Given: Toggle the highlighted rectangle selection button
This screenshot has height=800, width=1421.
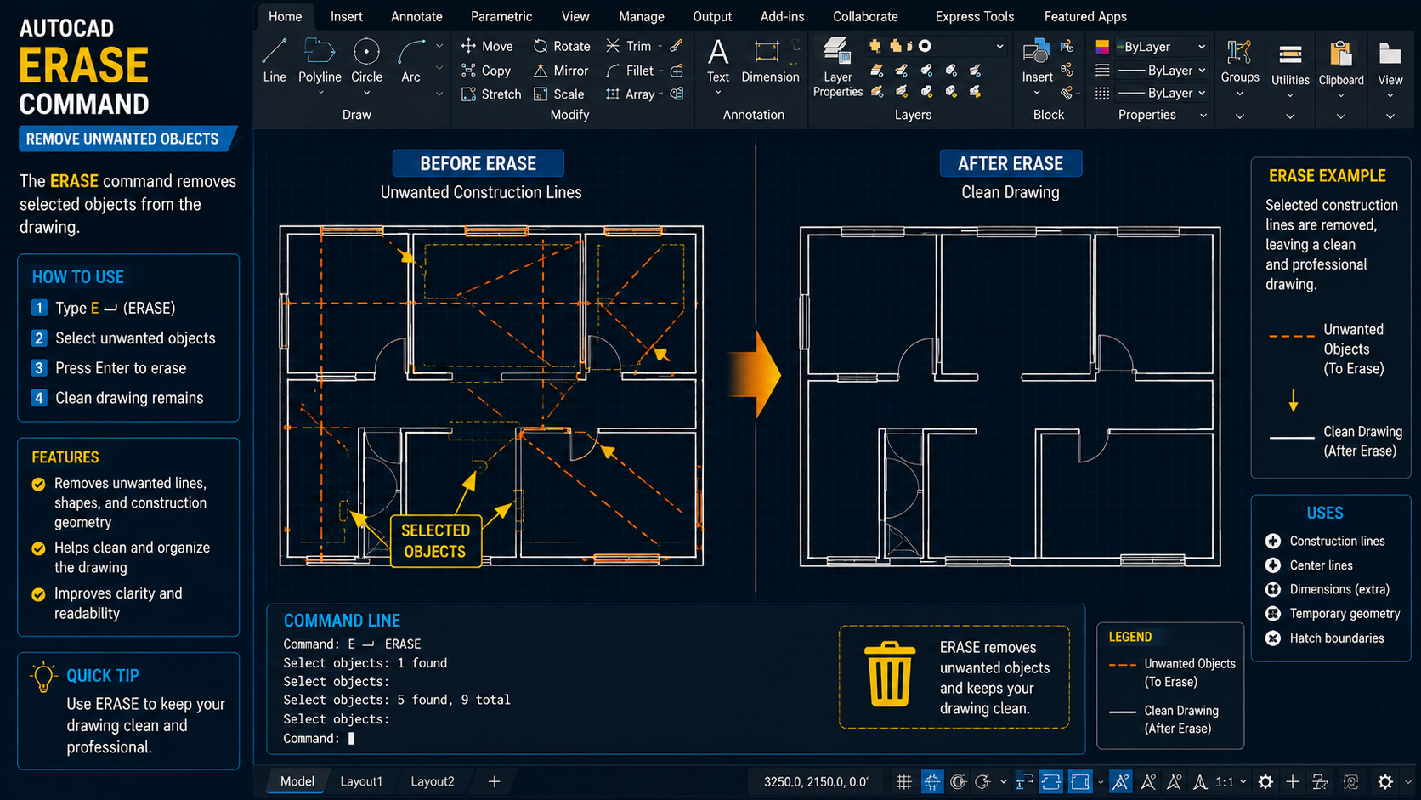Looking at the screenshot, I should [1080, 781].
